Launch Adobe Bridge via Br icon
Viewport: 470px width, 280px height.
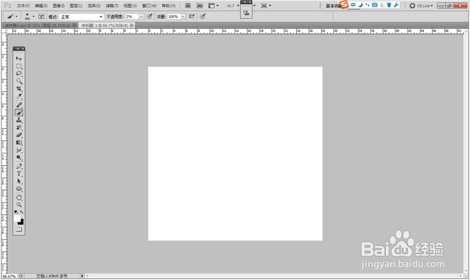coord(188,6)
